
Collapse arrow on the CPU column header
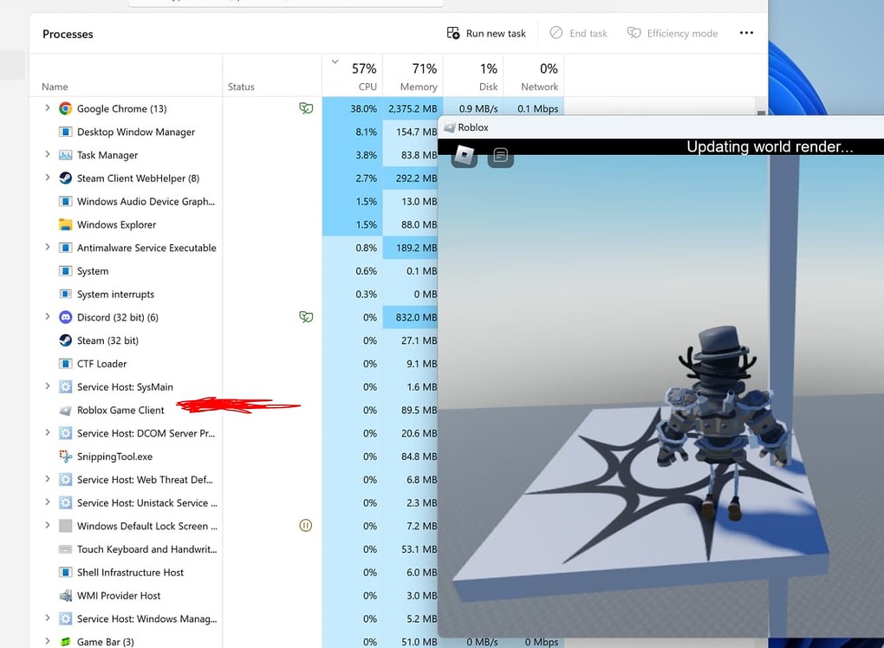coord(335,62)
